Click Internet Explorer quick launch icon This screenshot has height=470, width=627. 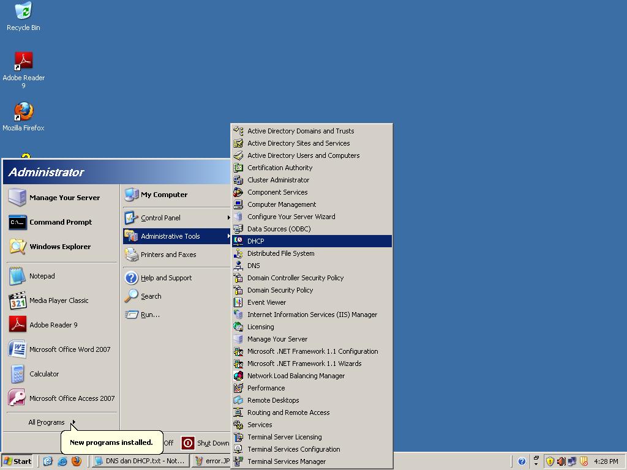[x=62, y=461]
